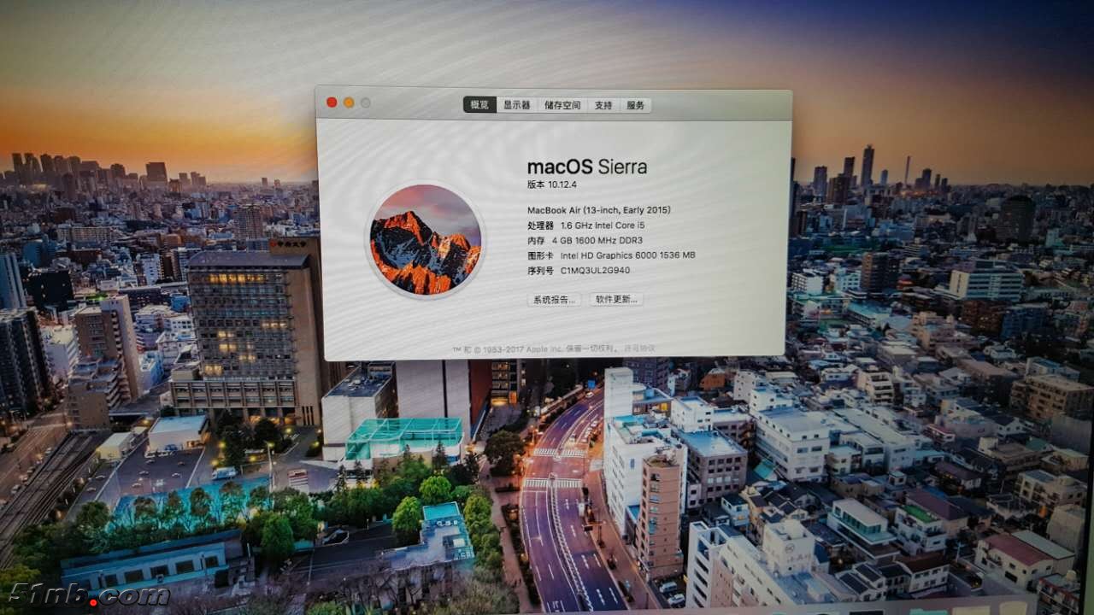Minimize the About This Mac window

point(350,101)
